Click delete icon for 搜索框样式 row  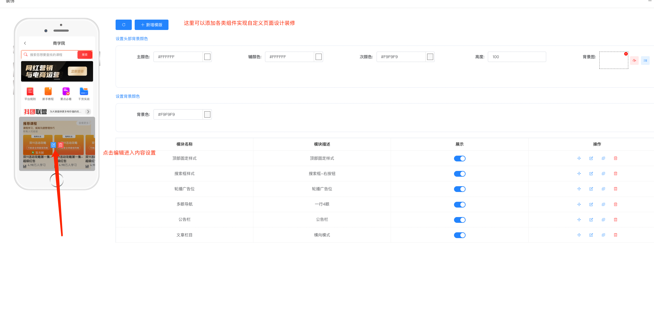pos(616,174)
